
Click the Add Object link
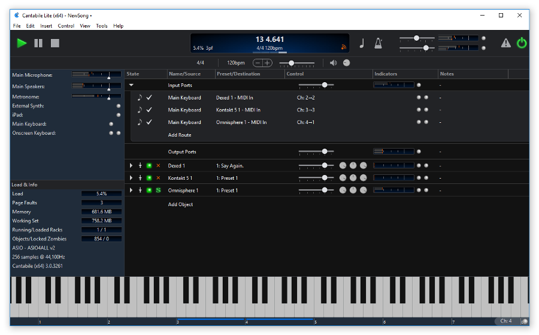pos(180,204)
